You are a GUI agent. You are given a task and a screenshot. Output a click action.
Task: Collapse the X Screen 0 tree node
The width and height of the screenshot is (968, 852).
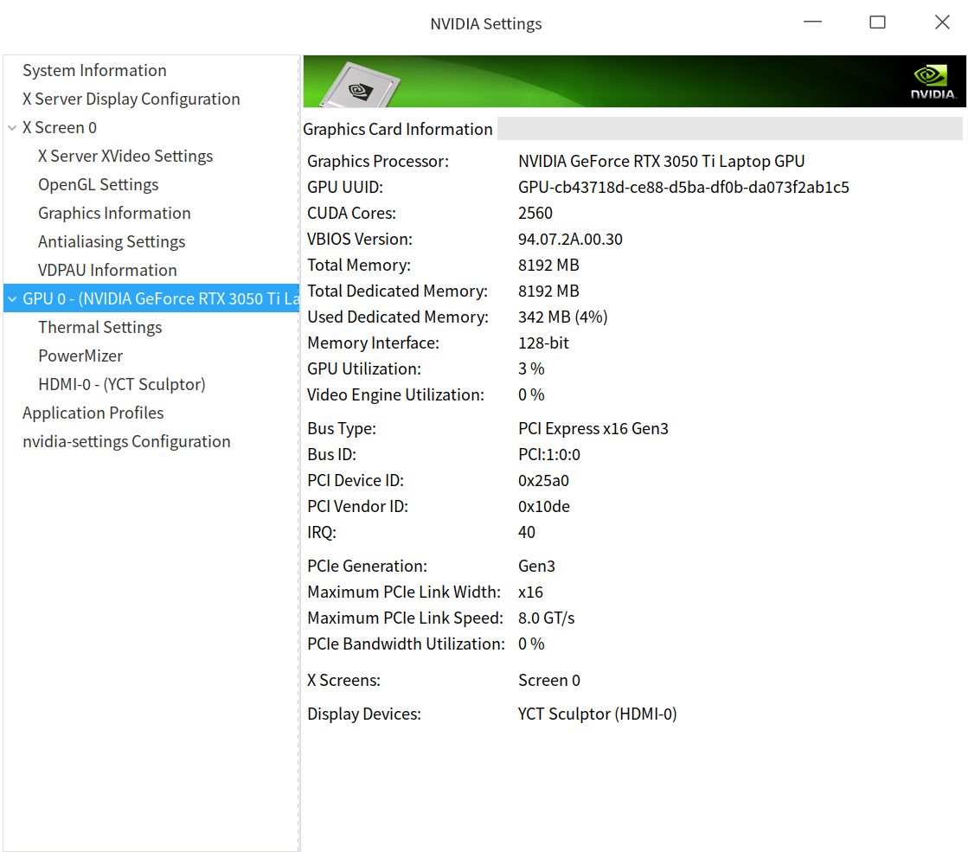pos(12,128)
